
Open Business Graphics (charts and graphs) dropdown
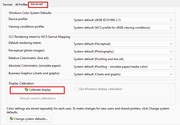pos(123,74)
